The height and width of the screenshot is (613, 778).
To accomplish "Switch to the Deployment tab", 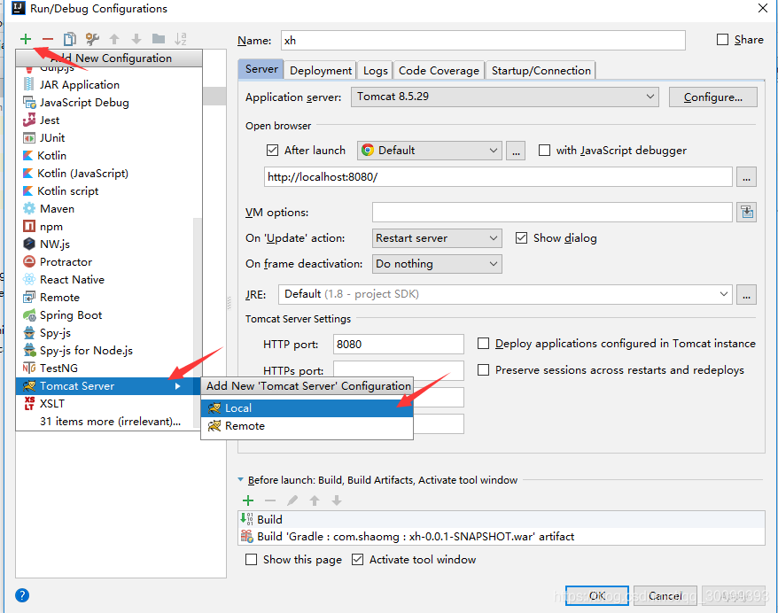I will (321, 71).
